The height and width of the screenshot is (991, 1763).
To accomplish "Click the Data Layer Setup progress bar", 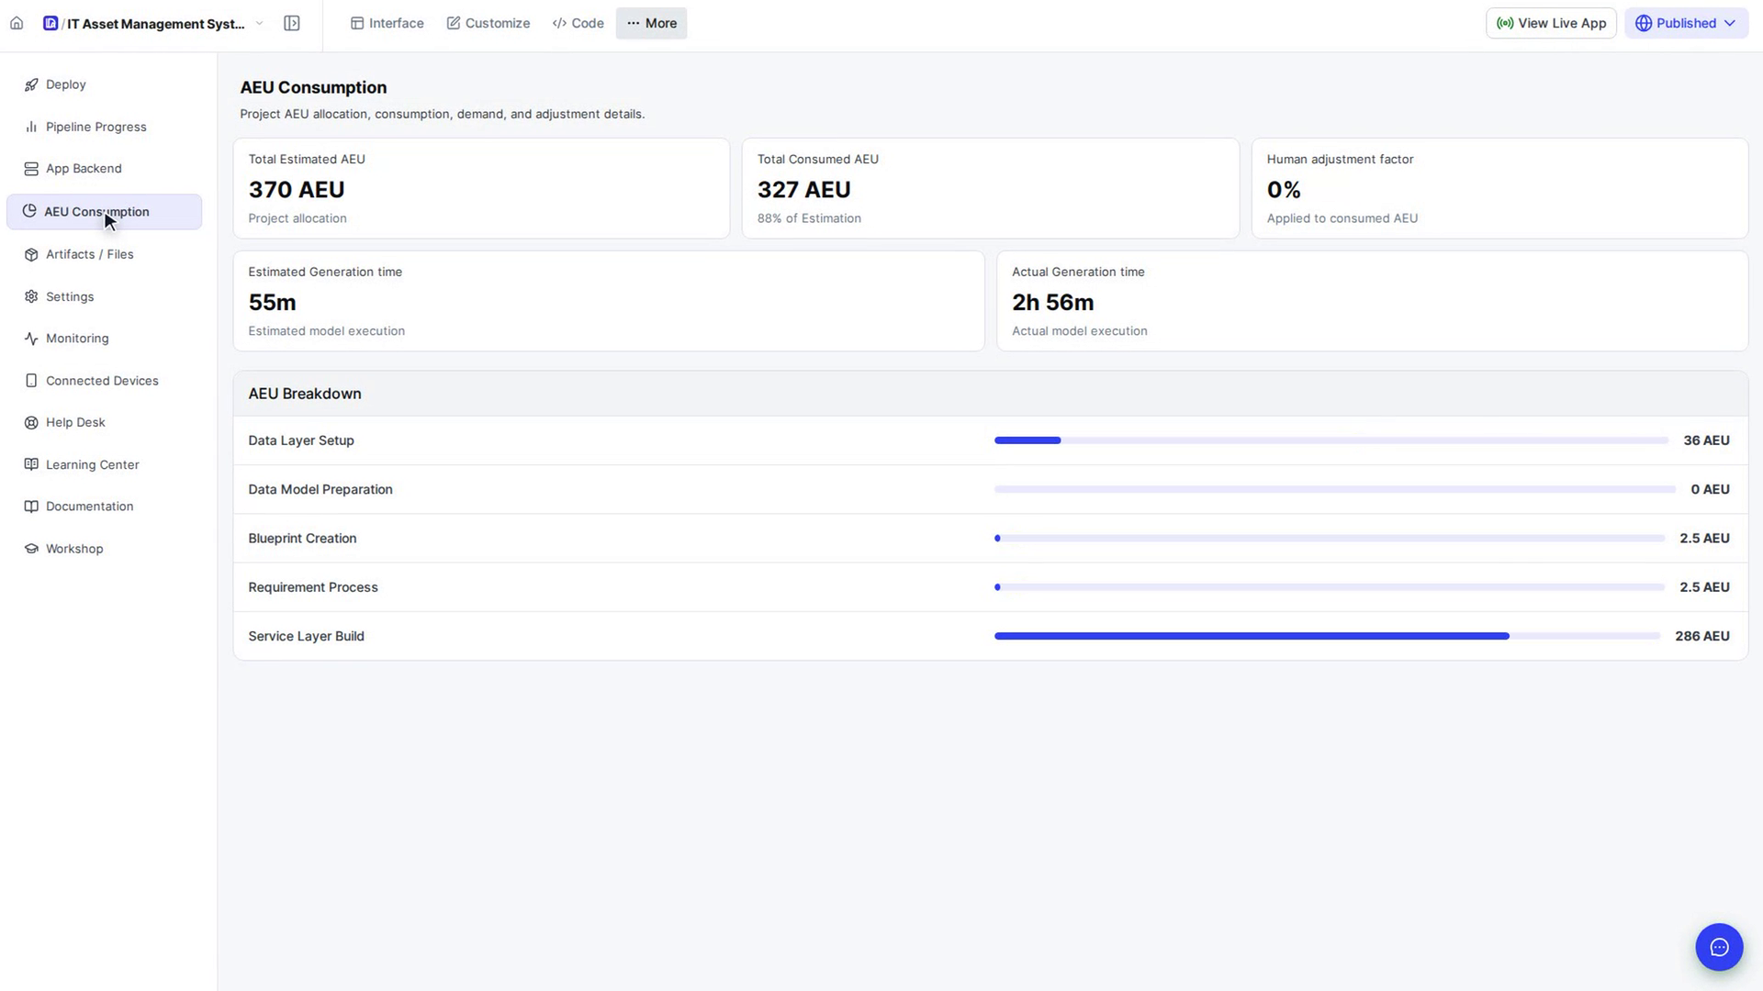I will pyautogui.click(x=1331, y=440).
